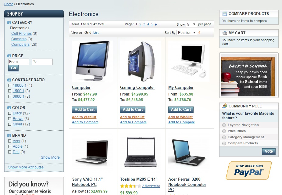The height and width of the screenshot is (195, 282).
Task: Select the Layered Navigation poll option
Action: click(x=224, y=125)
